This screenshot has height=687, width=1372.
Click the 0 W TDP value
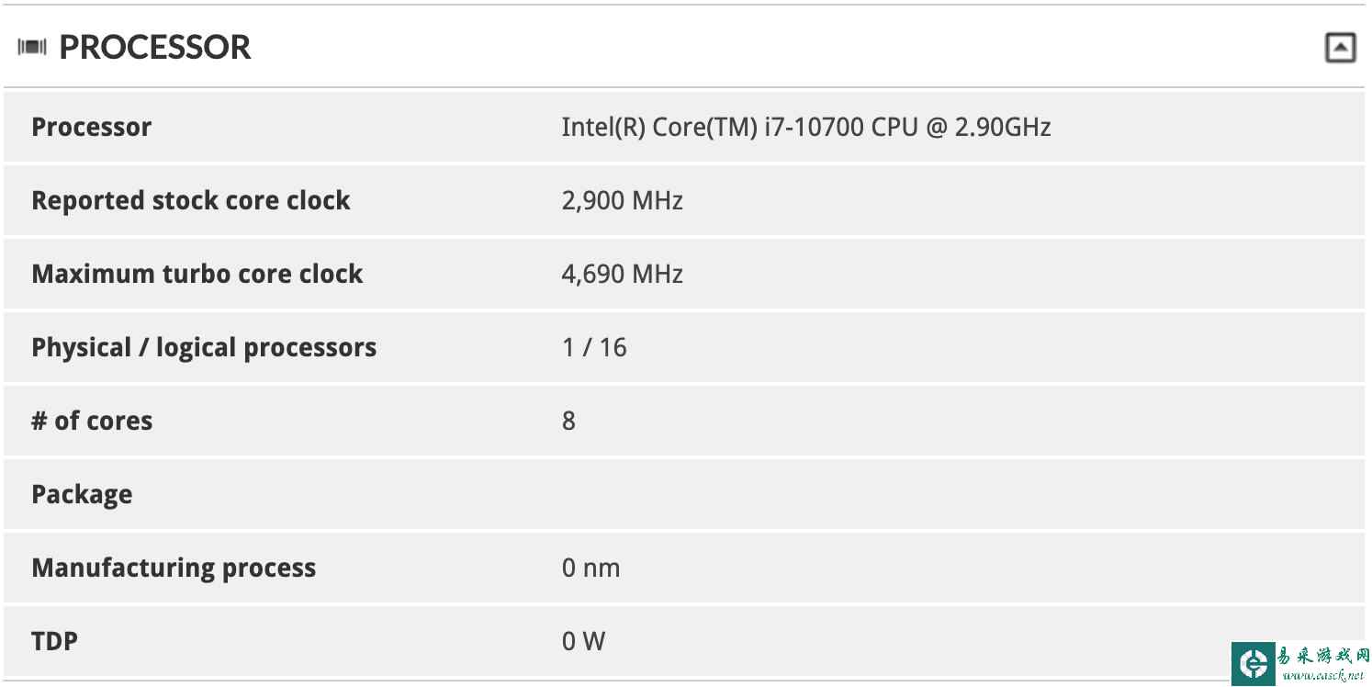[x=584, y=641]
